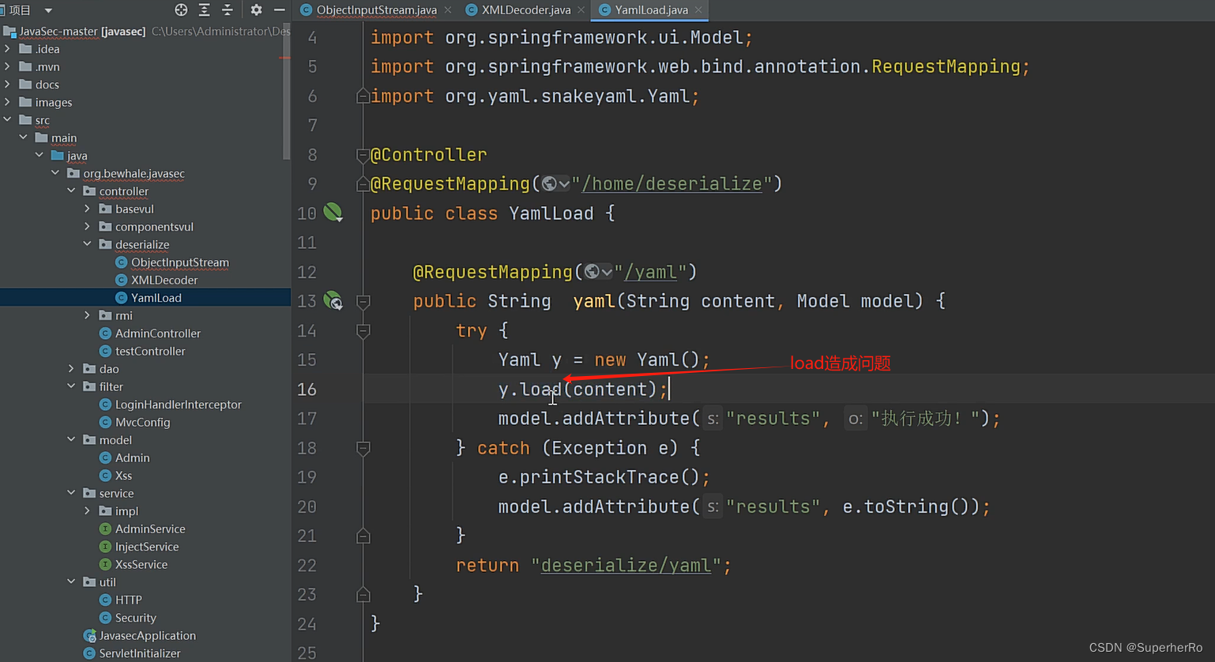Close the XMLDecoder.java tab
This screenshot has width=1215, height=662.
coord(581,9)
